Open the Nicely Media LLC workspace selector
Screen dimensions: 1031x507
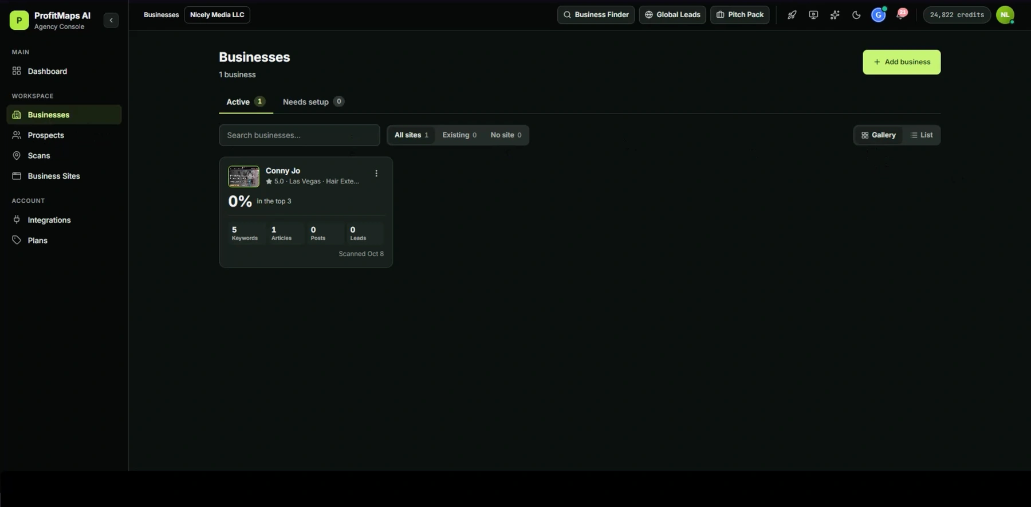point(217,15)
